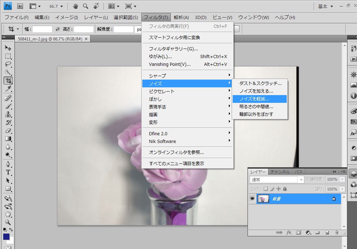Click the foreground color swatch

coord(6,237)
